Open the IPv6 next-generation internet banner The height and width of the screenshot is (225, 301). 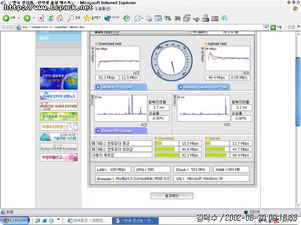58,106
